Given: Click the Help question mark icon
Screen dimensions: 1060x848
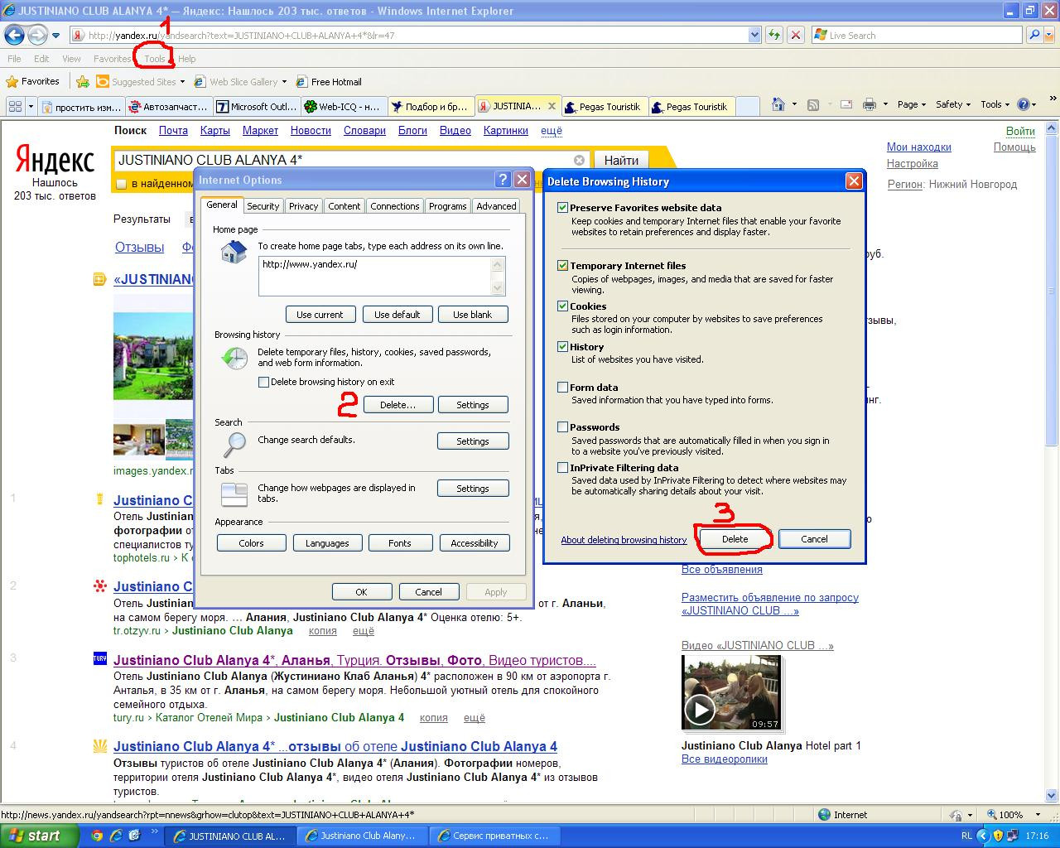Looking at the screenshot, I should (1023, 104).
